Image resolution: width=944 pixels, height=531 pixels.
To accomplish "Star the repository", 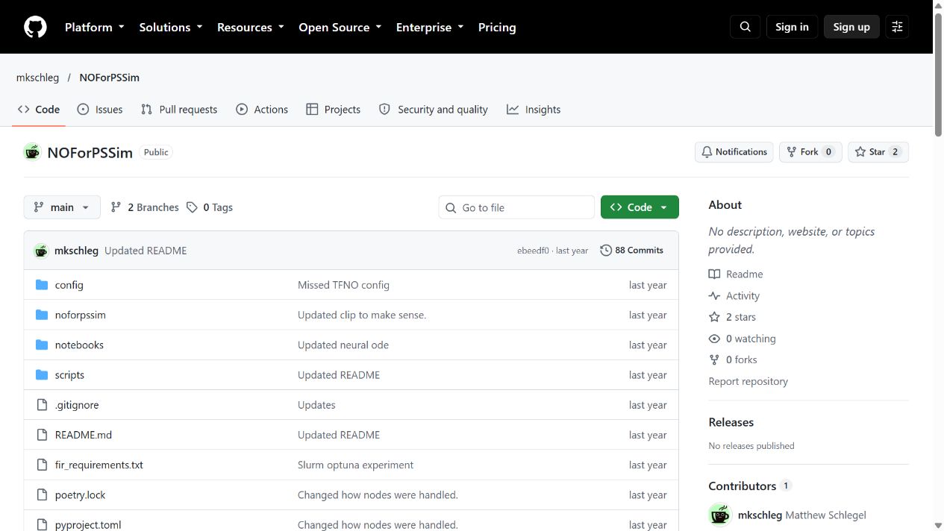I will [878, 152].
